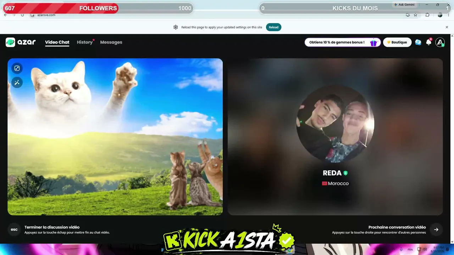Open the notifications bell

[428, 42]
